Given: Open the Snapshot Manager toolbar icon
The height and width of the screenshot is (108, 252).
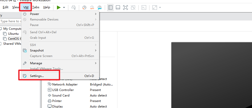Looking at the screenshot, I should click(x=100, y=7).
